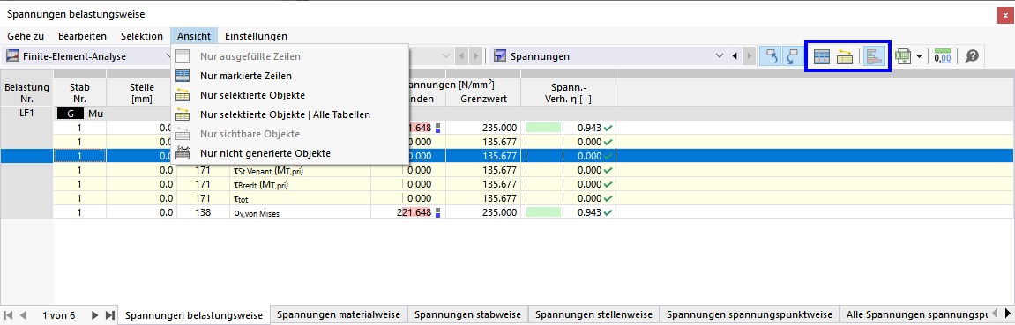The width and height of the screenshot is (1015, 325).
Task: Go to previous table with black left arrow
Action: point(735,56)
